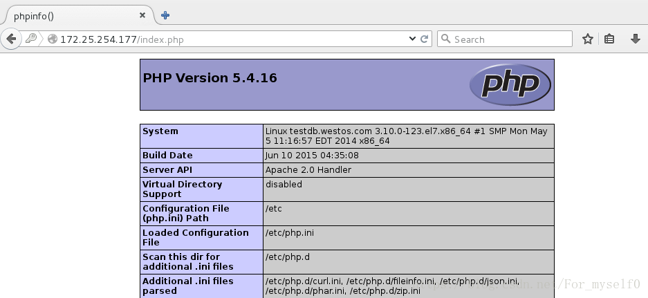Image resolution: width=648 pixels, height=298 pixels.
Task: Select Loaded Configuration File label
Action: coord(196,238)
